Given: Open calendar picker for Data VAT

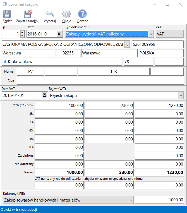Looking at the screenshot, I should pos(44,95).
